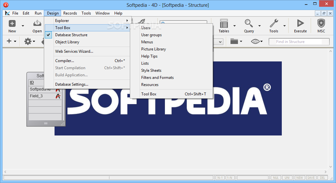Open Picture Library from submenu
This screenshot has height=183, width=336.
[x=171, y=49]
